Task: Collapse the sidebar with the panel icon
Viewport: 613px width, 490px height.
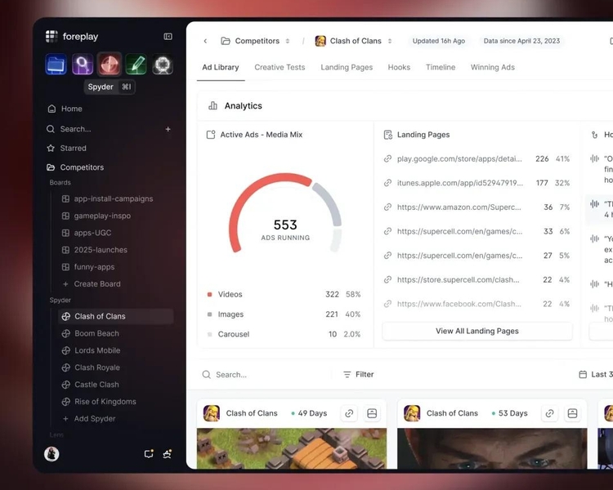Action: pyautogui.click(x=168, y=37)
